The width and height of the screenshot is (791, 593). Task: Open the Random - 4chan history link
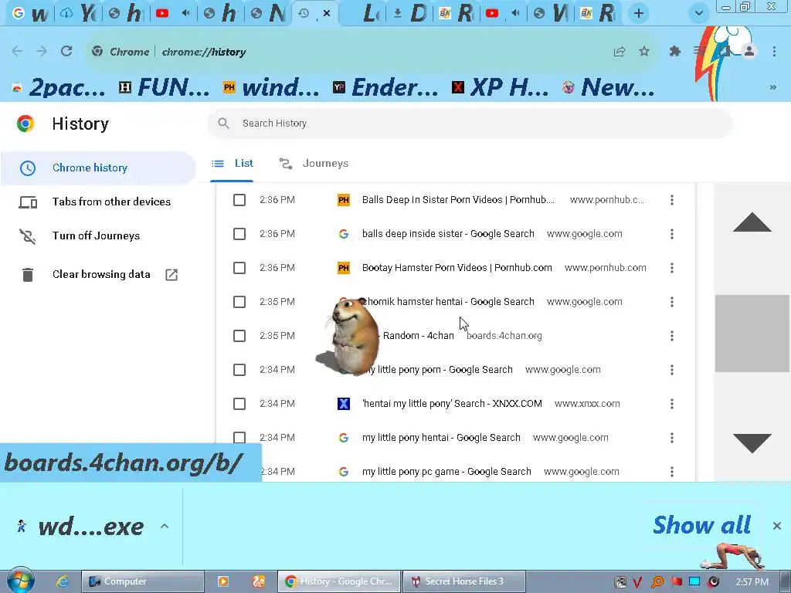click(418, 336)
